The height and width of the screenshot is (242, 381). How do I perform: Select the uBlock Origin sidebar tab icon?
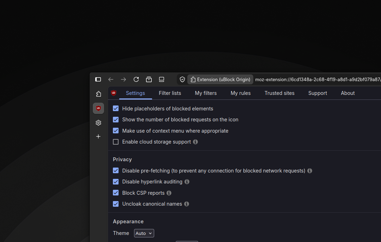point(98,108)
